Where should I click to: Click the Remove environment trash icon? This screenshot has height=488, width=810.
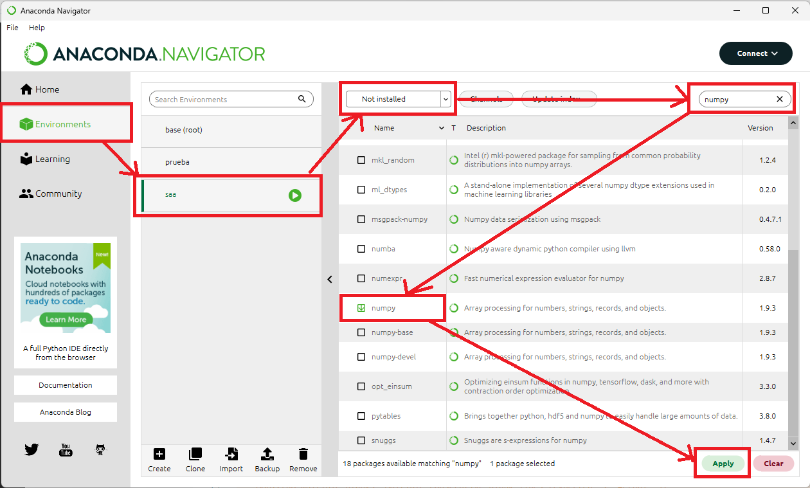click(303, 455)
